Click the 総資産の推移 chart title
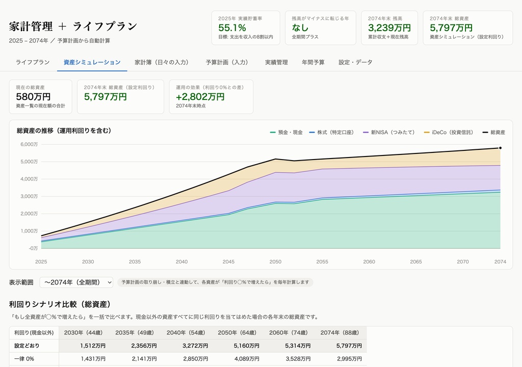 click(64, 130)
